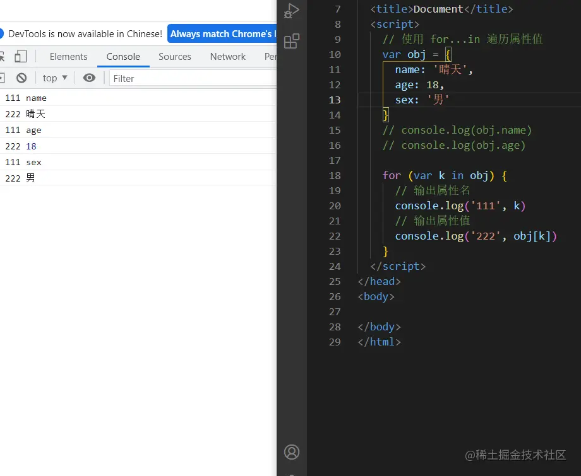The image size is (581, 476).
Task: Switch to the Elements tab
Action: pos(69,57)
